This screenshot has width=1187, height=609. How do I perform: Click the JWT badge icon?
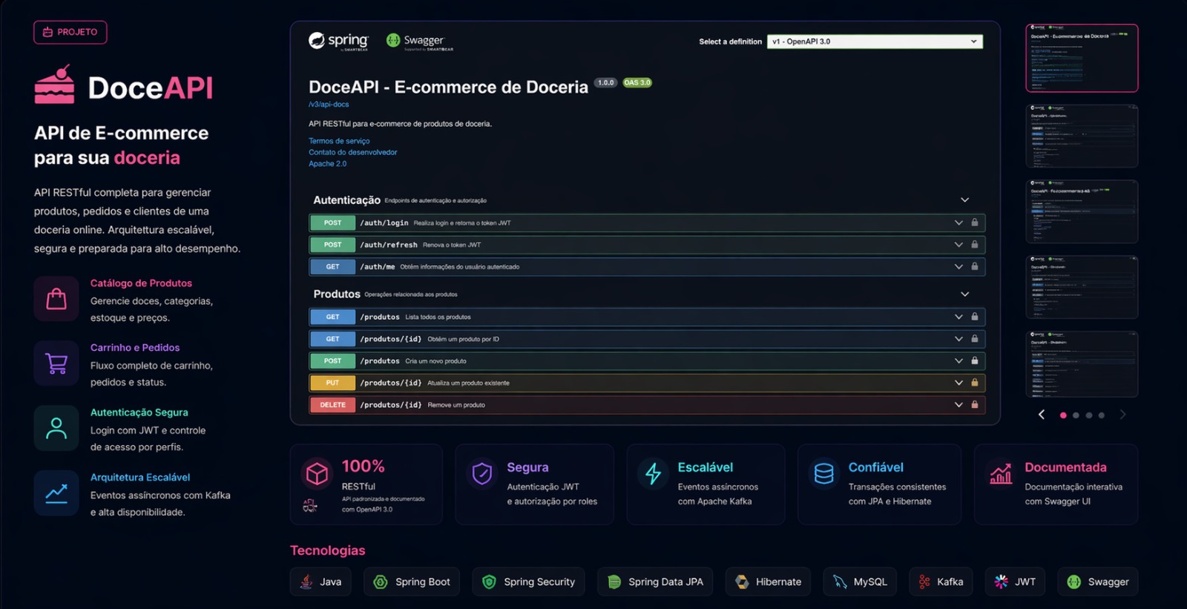(1002, 582)
